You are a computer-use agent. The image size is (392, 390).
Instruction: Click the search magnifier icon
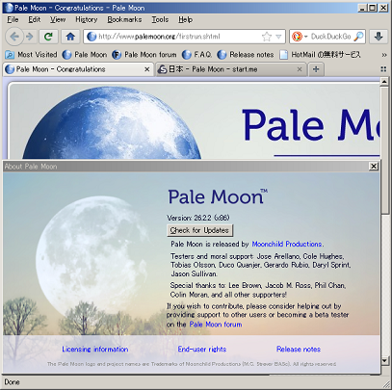359,37
